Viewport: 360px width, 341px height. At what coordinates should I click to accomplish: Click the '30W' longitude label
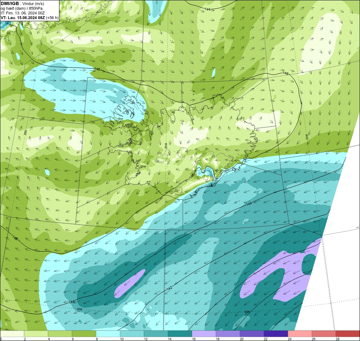pos(25,133)
